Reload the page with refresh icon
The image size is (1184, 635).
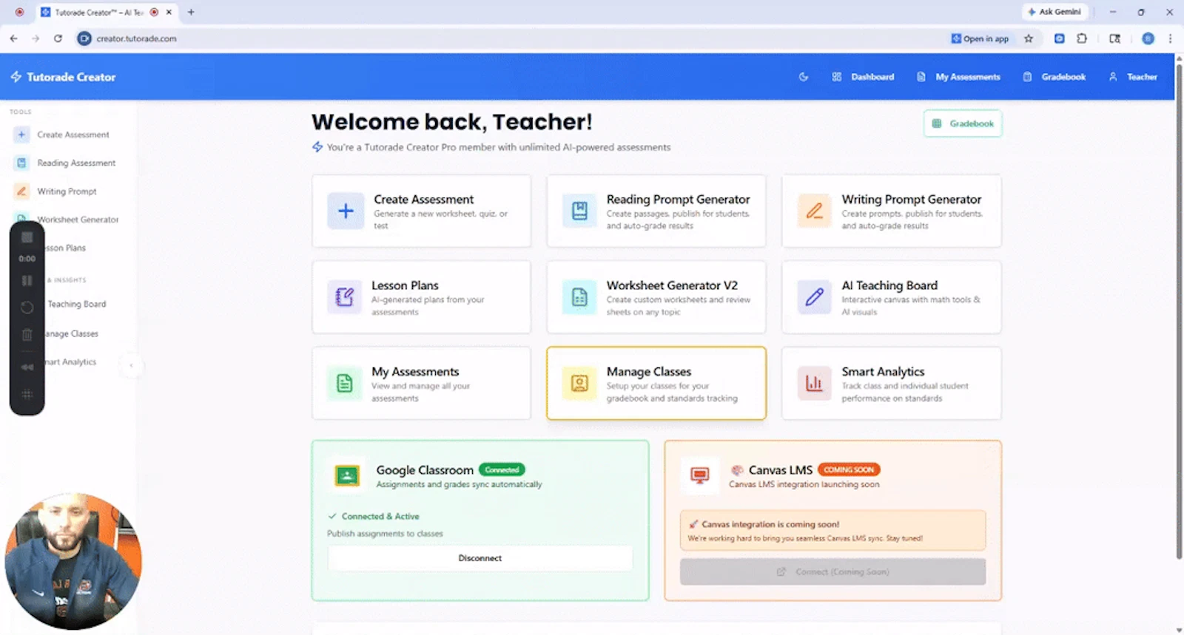pyautogui.click(x=58, y=38)
